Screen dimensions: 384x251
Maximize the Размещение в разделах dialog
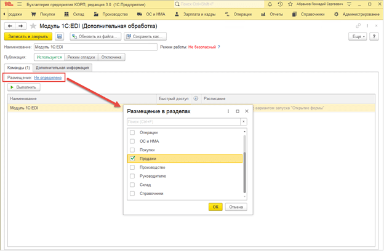pos(238,111)
